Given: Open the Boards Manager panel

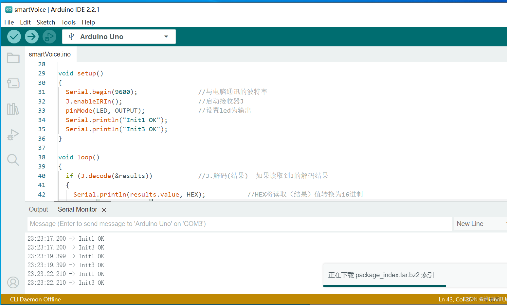Looking at the screenshot, I should click(x=13, y=83).
